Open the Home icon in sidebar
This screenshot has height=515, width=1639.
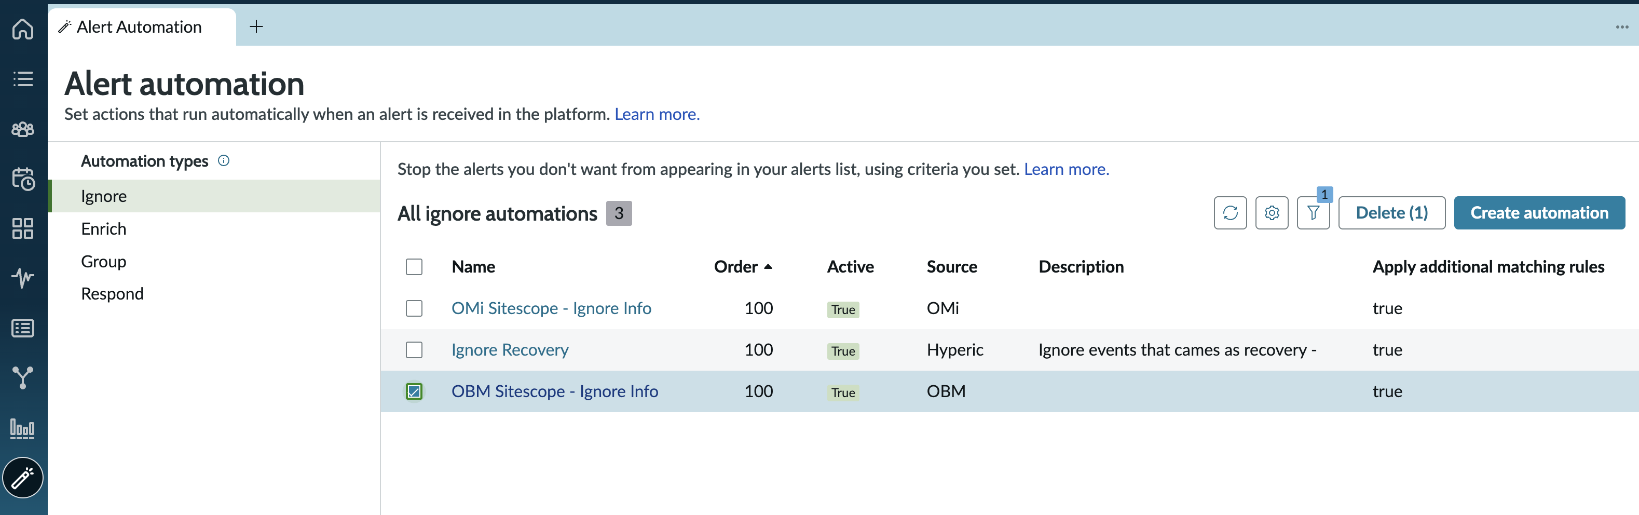pyautogui.click(x=23, y=29)
